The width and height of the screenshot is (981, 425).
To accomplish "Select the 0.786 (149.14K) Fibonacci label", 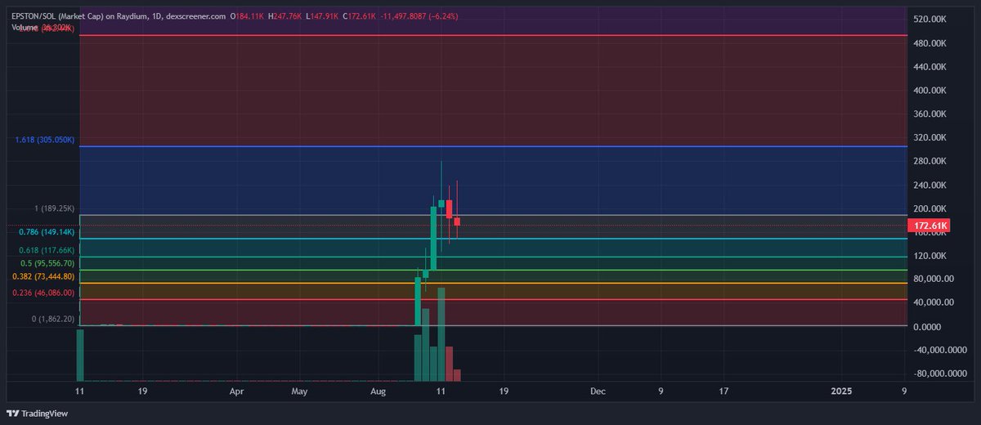I will [47, 232].
